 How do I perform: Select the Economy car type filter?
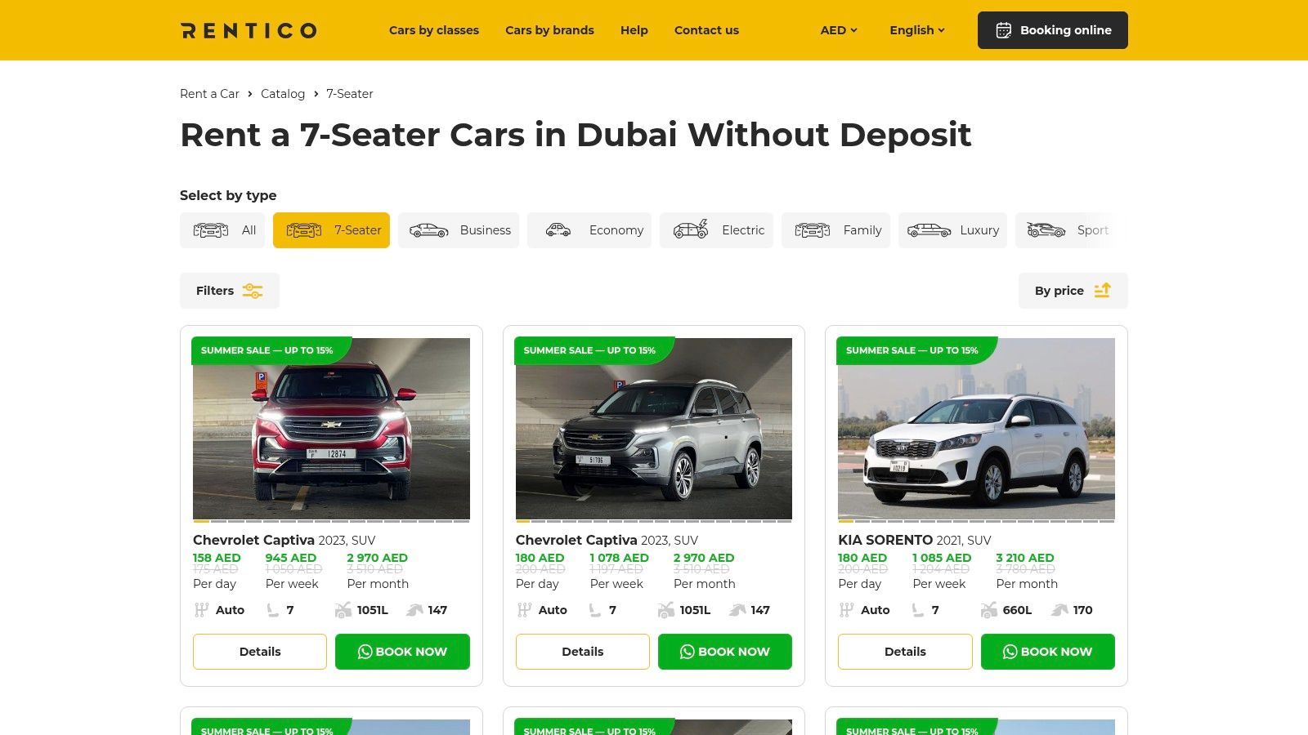(x=589, y=230)
